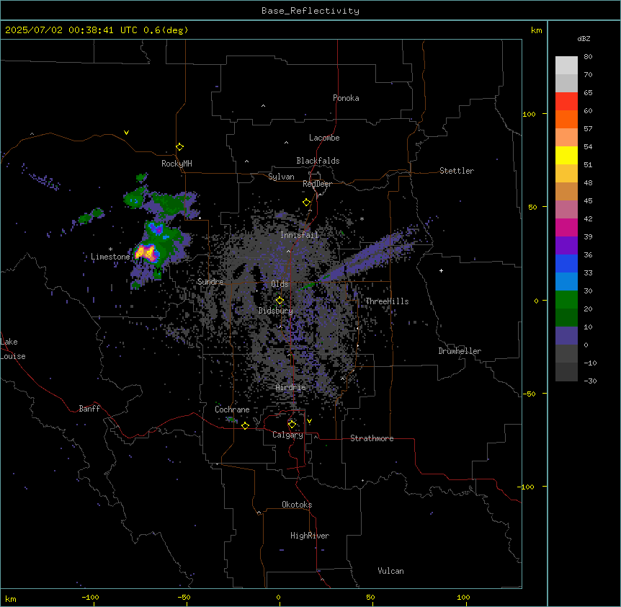Click the asterisk marker northeast of Innisfail
621x607 pixels.
click(x=362, y=218)
